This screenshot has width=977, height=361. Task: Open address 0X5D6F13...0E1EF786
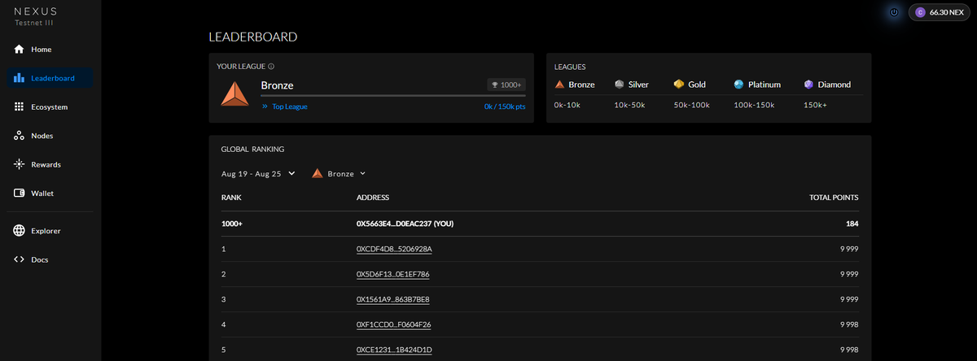(393, 274)
